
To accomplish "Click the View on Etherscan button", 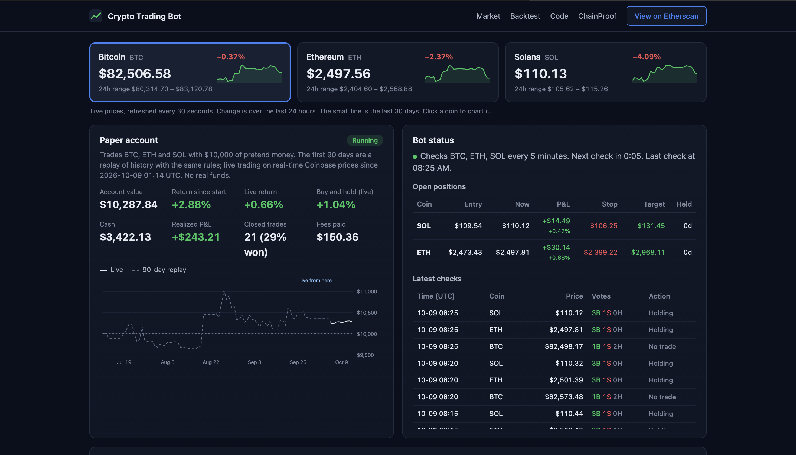I will tap(666, 16).
